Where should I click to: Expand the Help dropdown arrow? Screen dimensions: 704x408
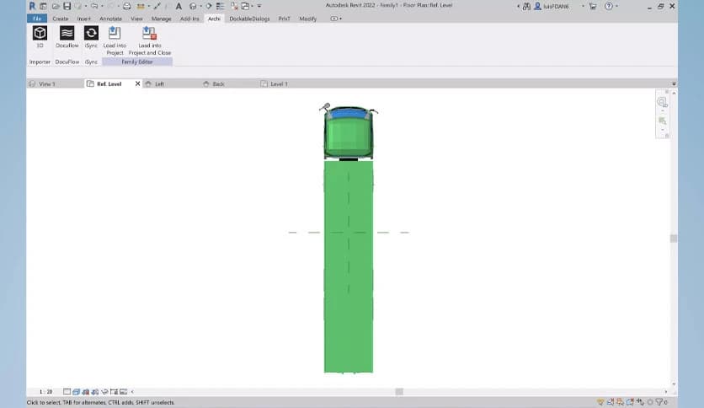coord(616,6)
